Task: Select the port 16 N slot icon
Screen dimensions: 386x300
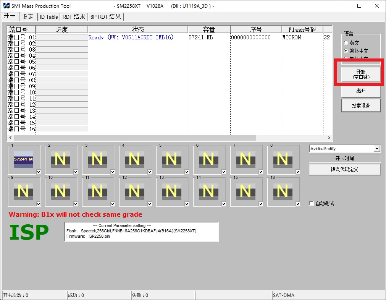Action: [x=283, y=191]
